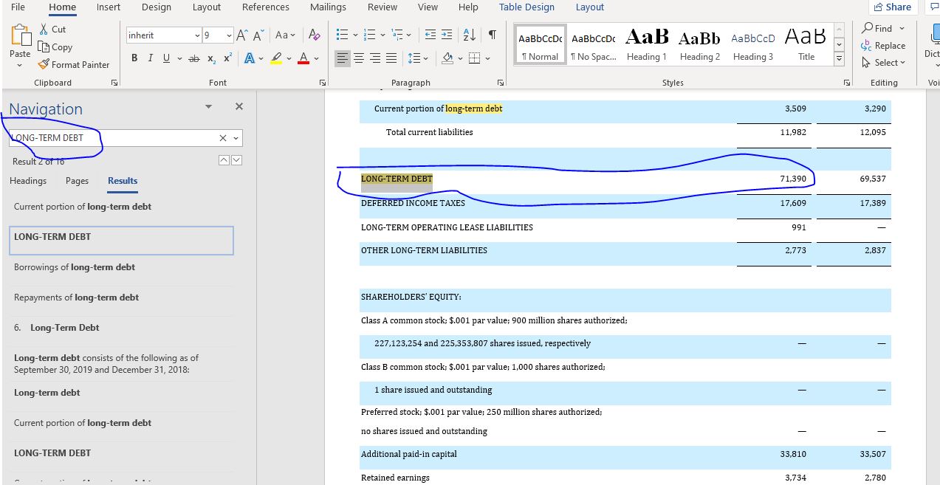Select 'Borrowings of long-term debt' search result
Viewport: 940px width, 485px height.
pyautogui.click(x=75, y=267)
